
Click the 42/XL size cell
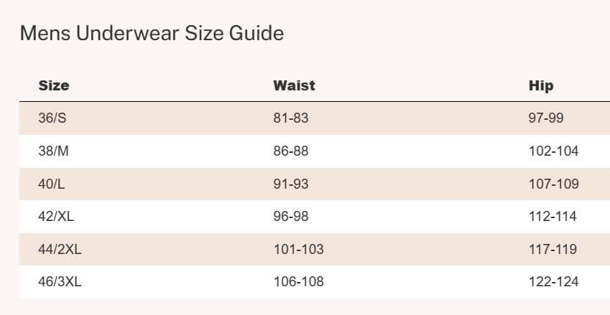click(x=56, y=217)
